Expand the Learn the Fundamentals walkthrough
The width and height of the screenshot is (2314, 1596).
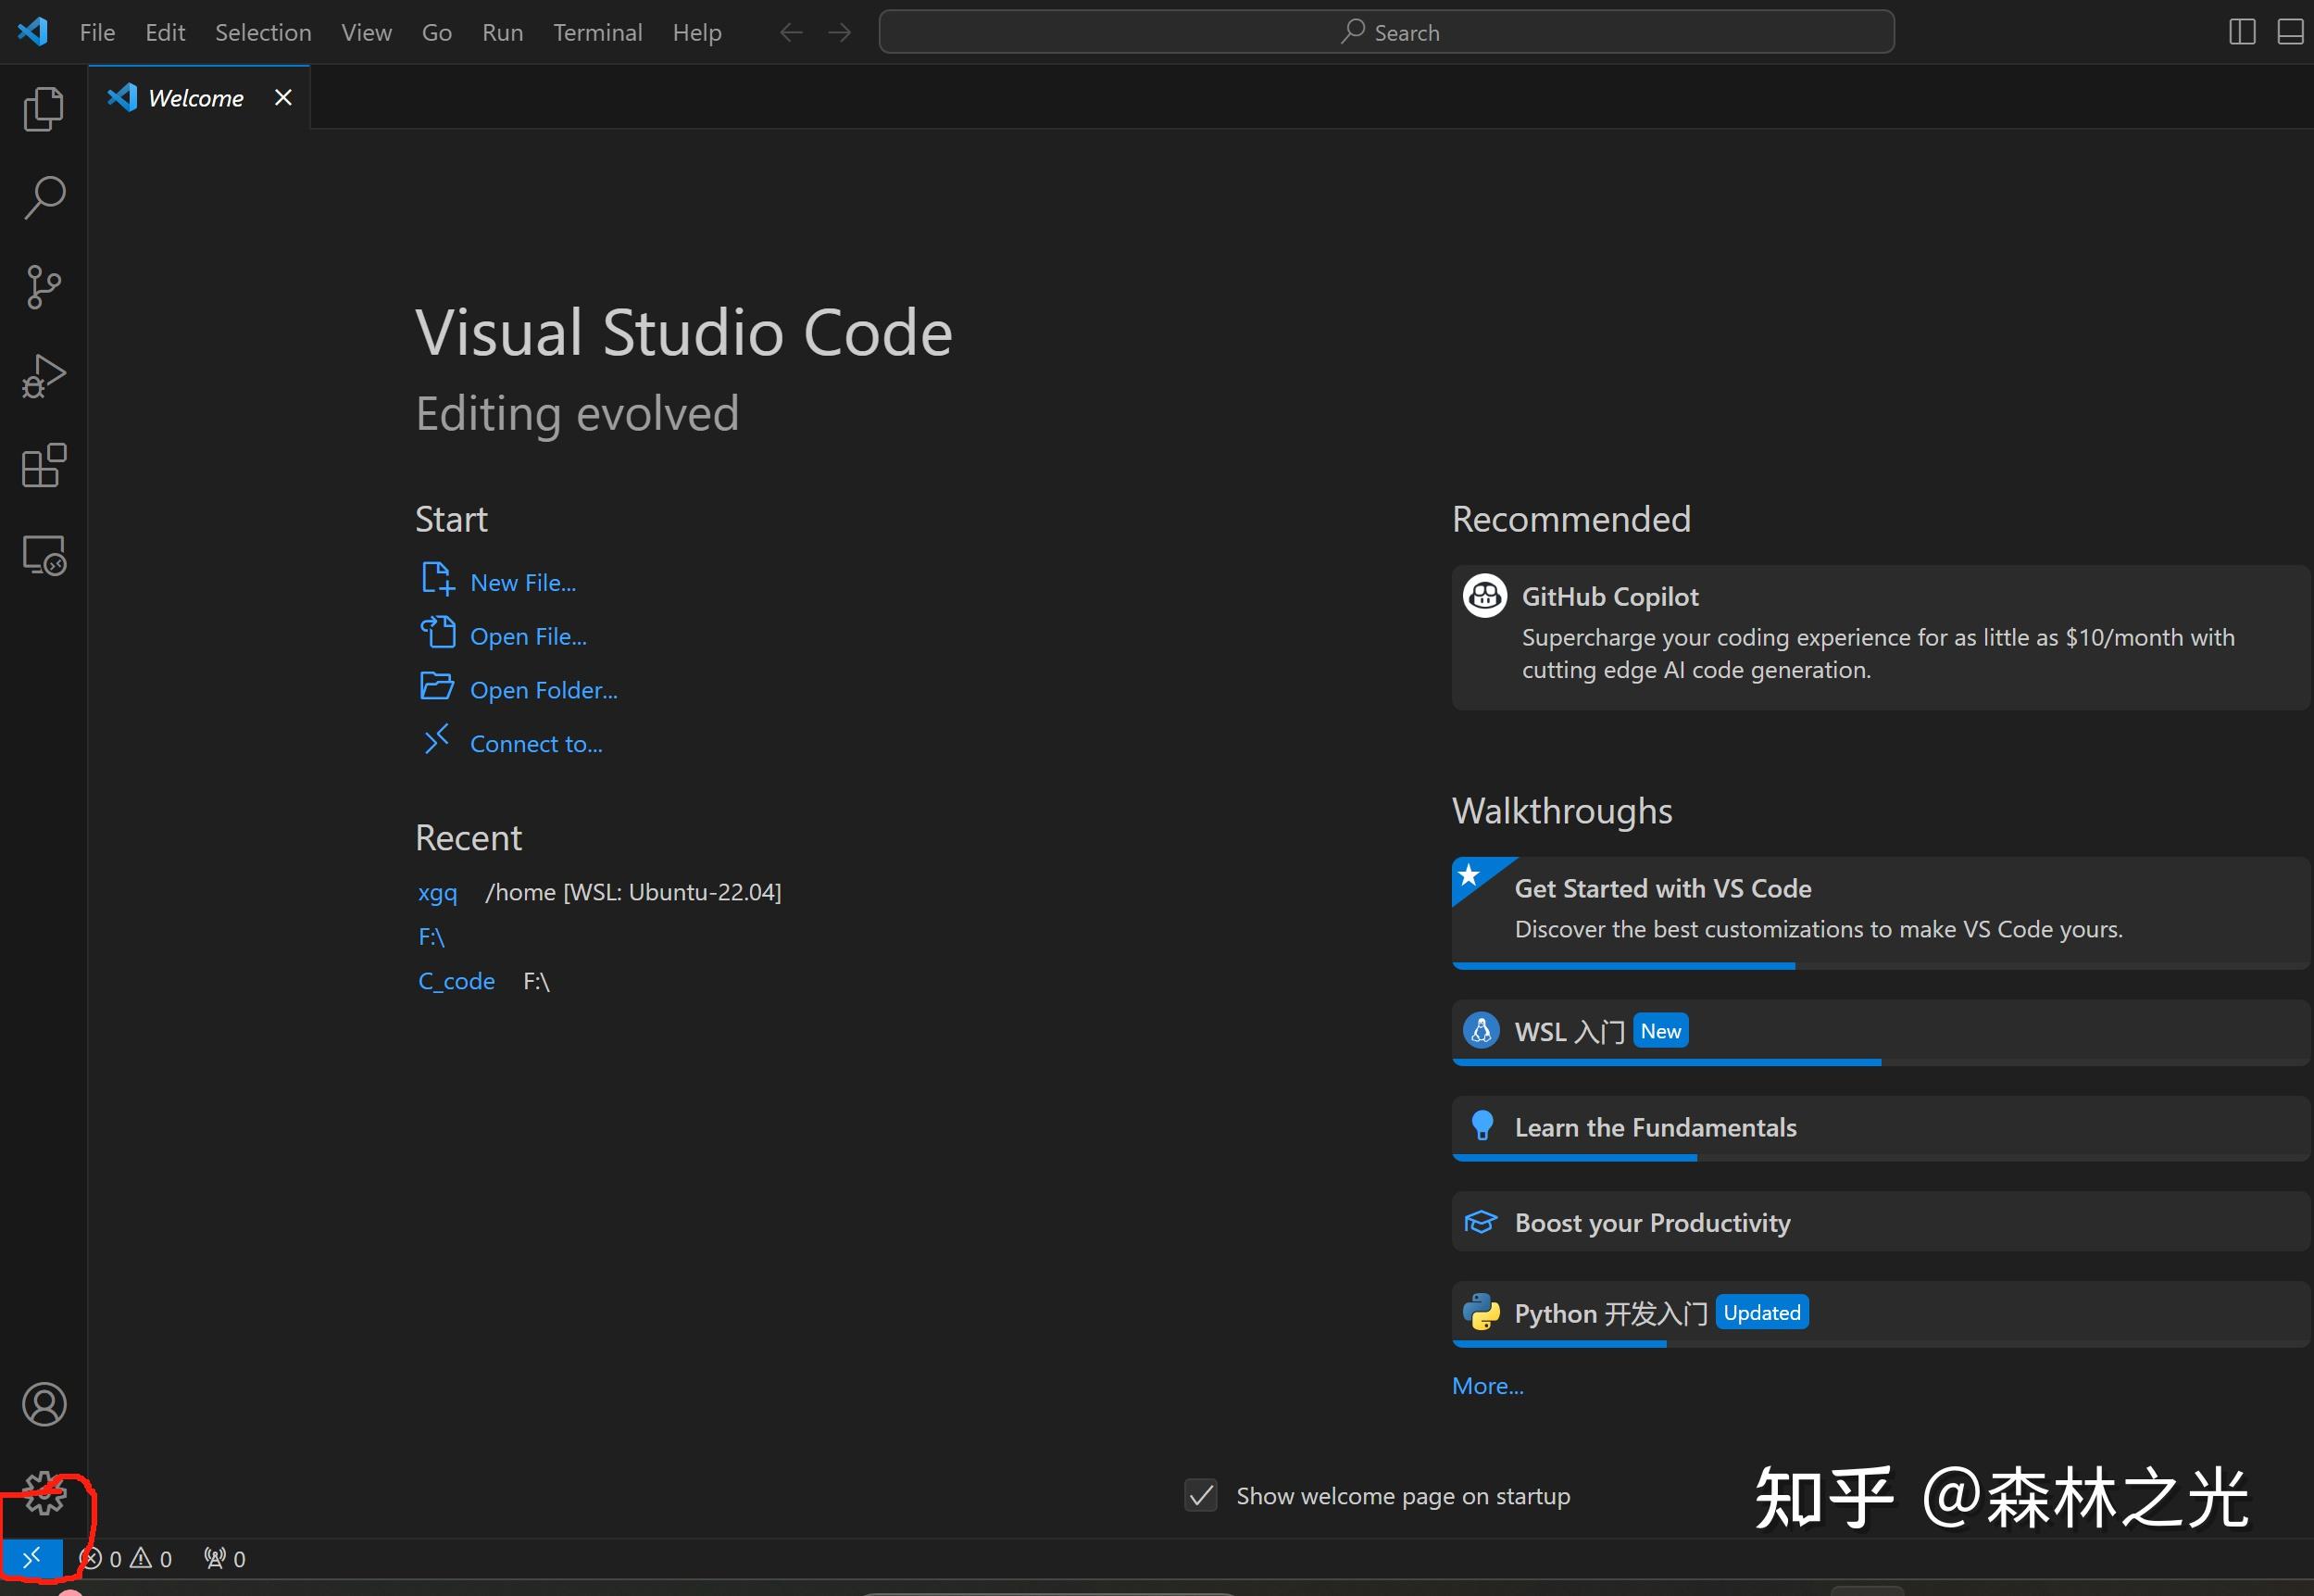pyautogui.click(x=1656, y=1127)
